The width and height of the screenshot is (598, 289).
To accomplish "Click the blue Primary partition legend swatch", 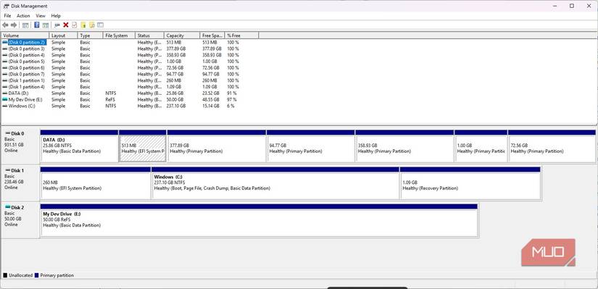I will click(x=37, y=275).
